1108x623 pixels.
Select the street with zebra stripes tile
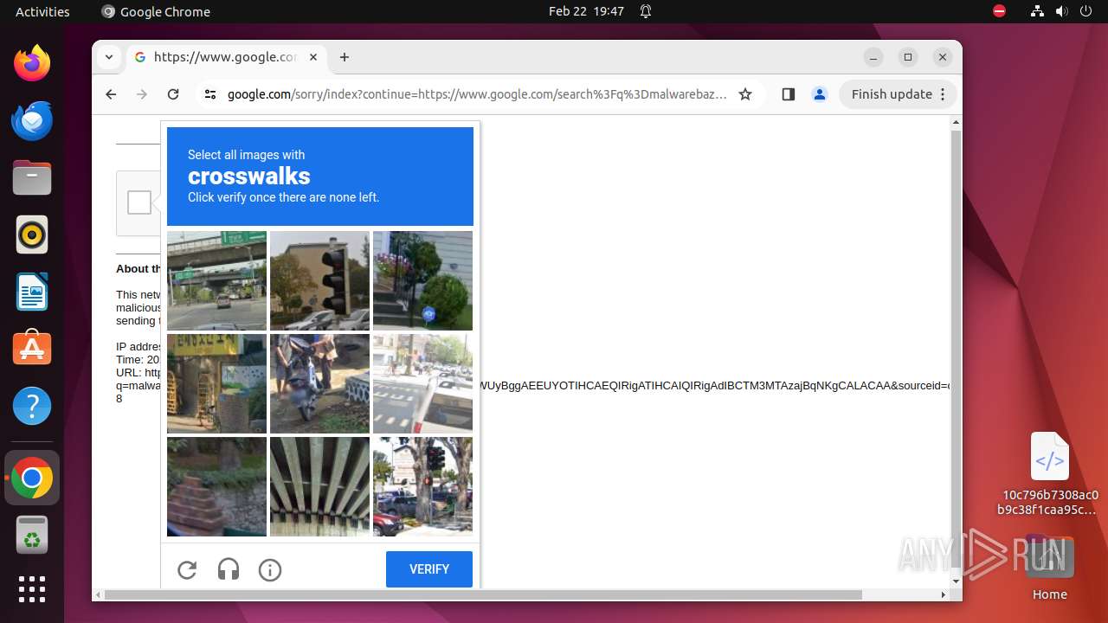[x=422, y=383]
